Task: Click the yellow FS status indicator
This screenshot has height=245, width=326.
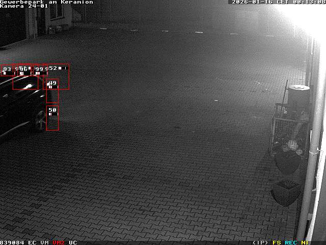Action: [x=277, y=242]
